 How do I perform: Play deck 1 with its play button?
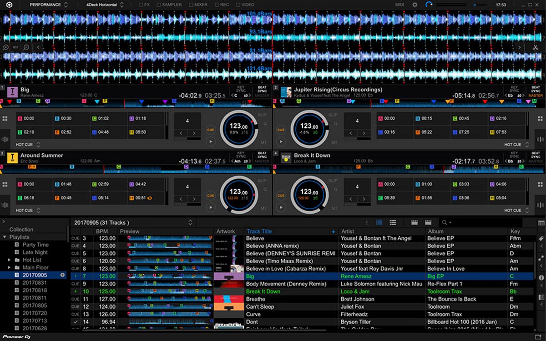click(210, 141)
